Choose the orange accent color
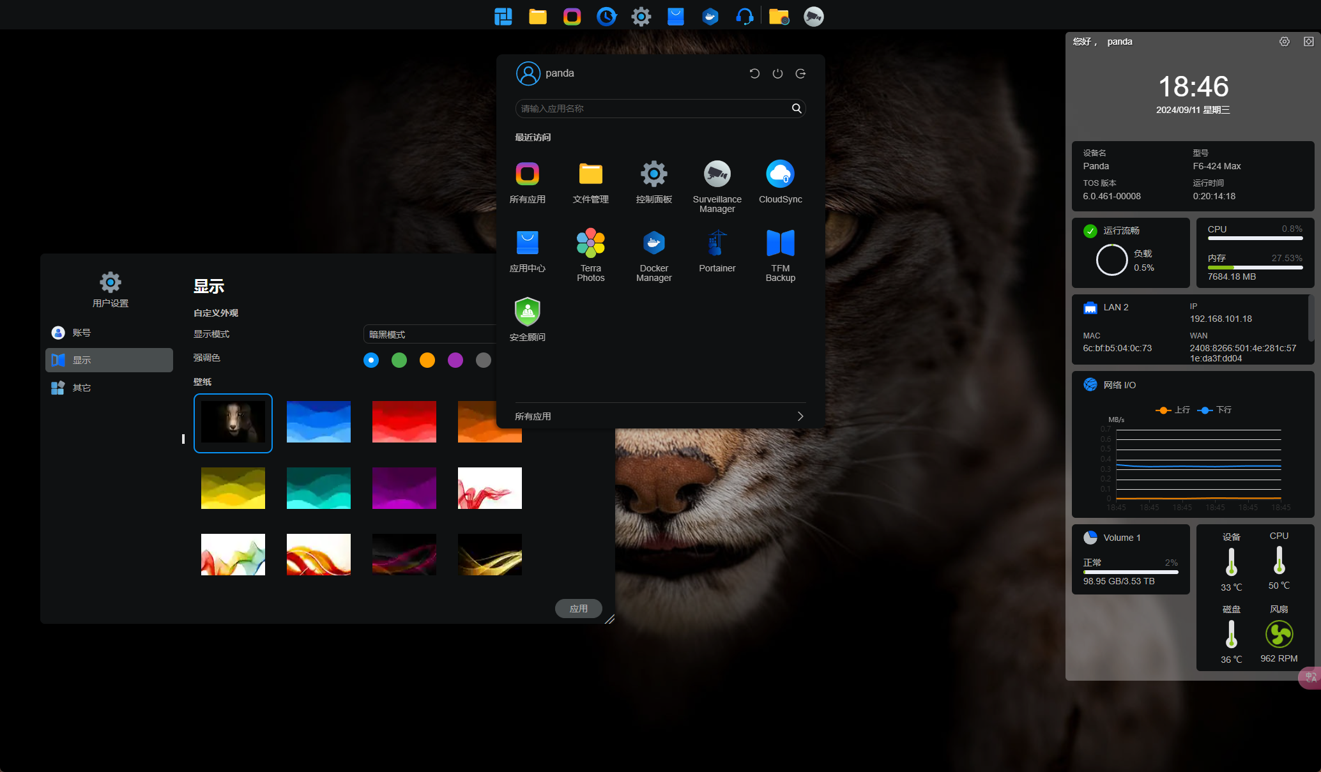Viewport: 1321px width, 772px height. pyautogui.click(x=427, y=360)
